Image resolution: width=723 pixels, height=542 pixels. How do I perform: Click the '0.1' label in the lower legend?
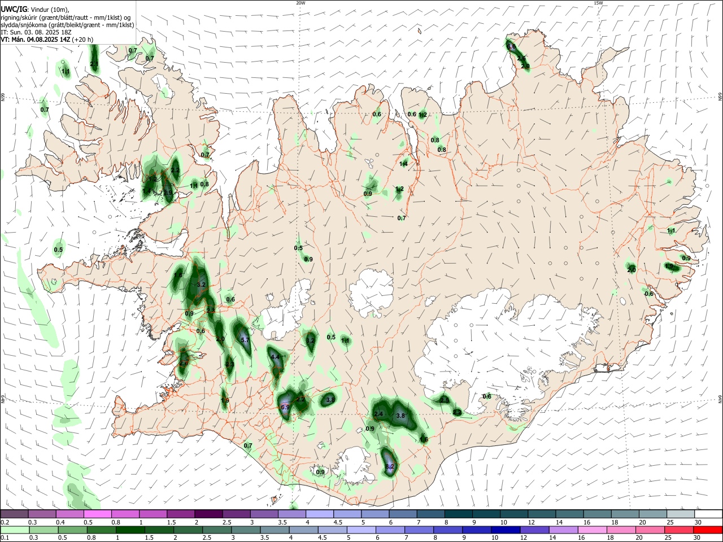4,538
